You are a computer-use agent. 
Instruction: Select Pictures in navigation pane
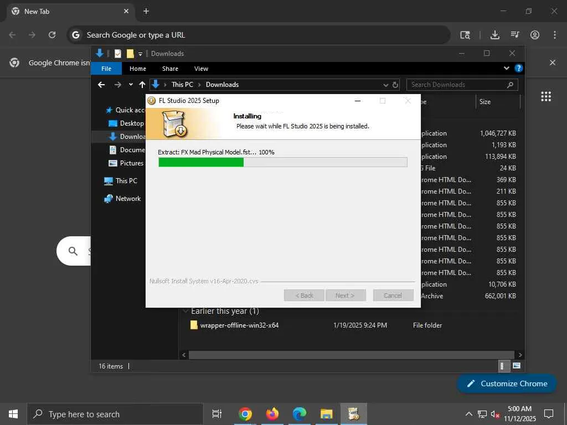click(x=126, y=163)
